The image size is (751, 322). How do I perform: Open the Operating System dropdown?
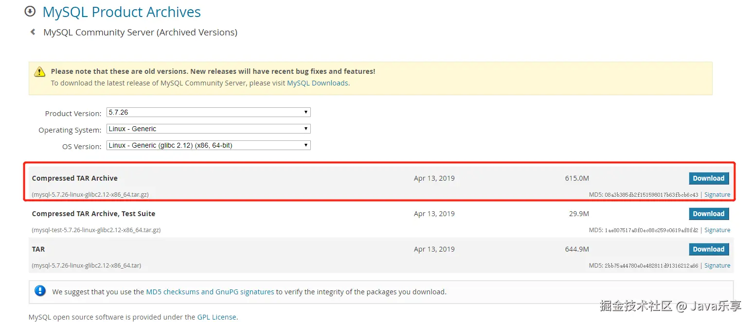[x=208, y=129]
